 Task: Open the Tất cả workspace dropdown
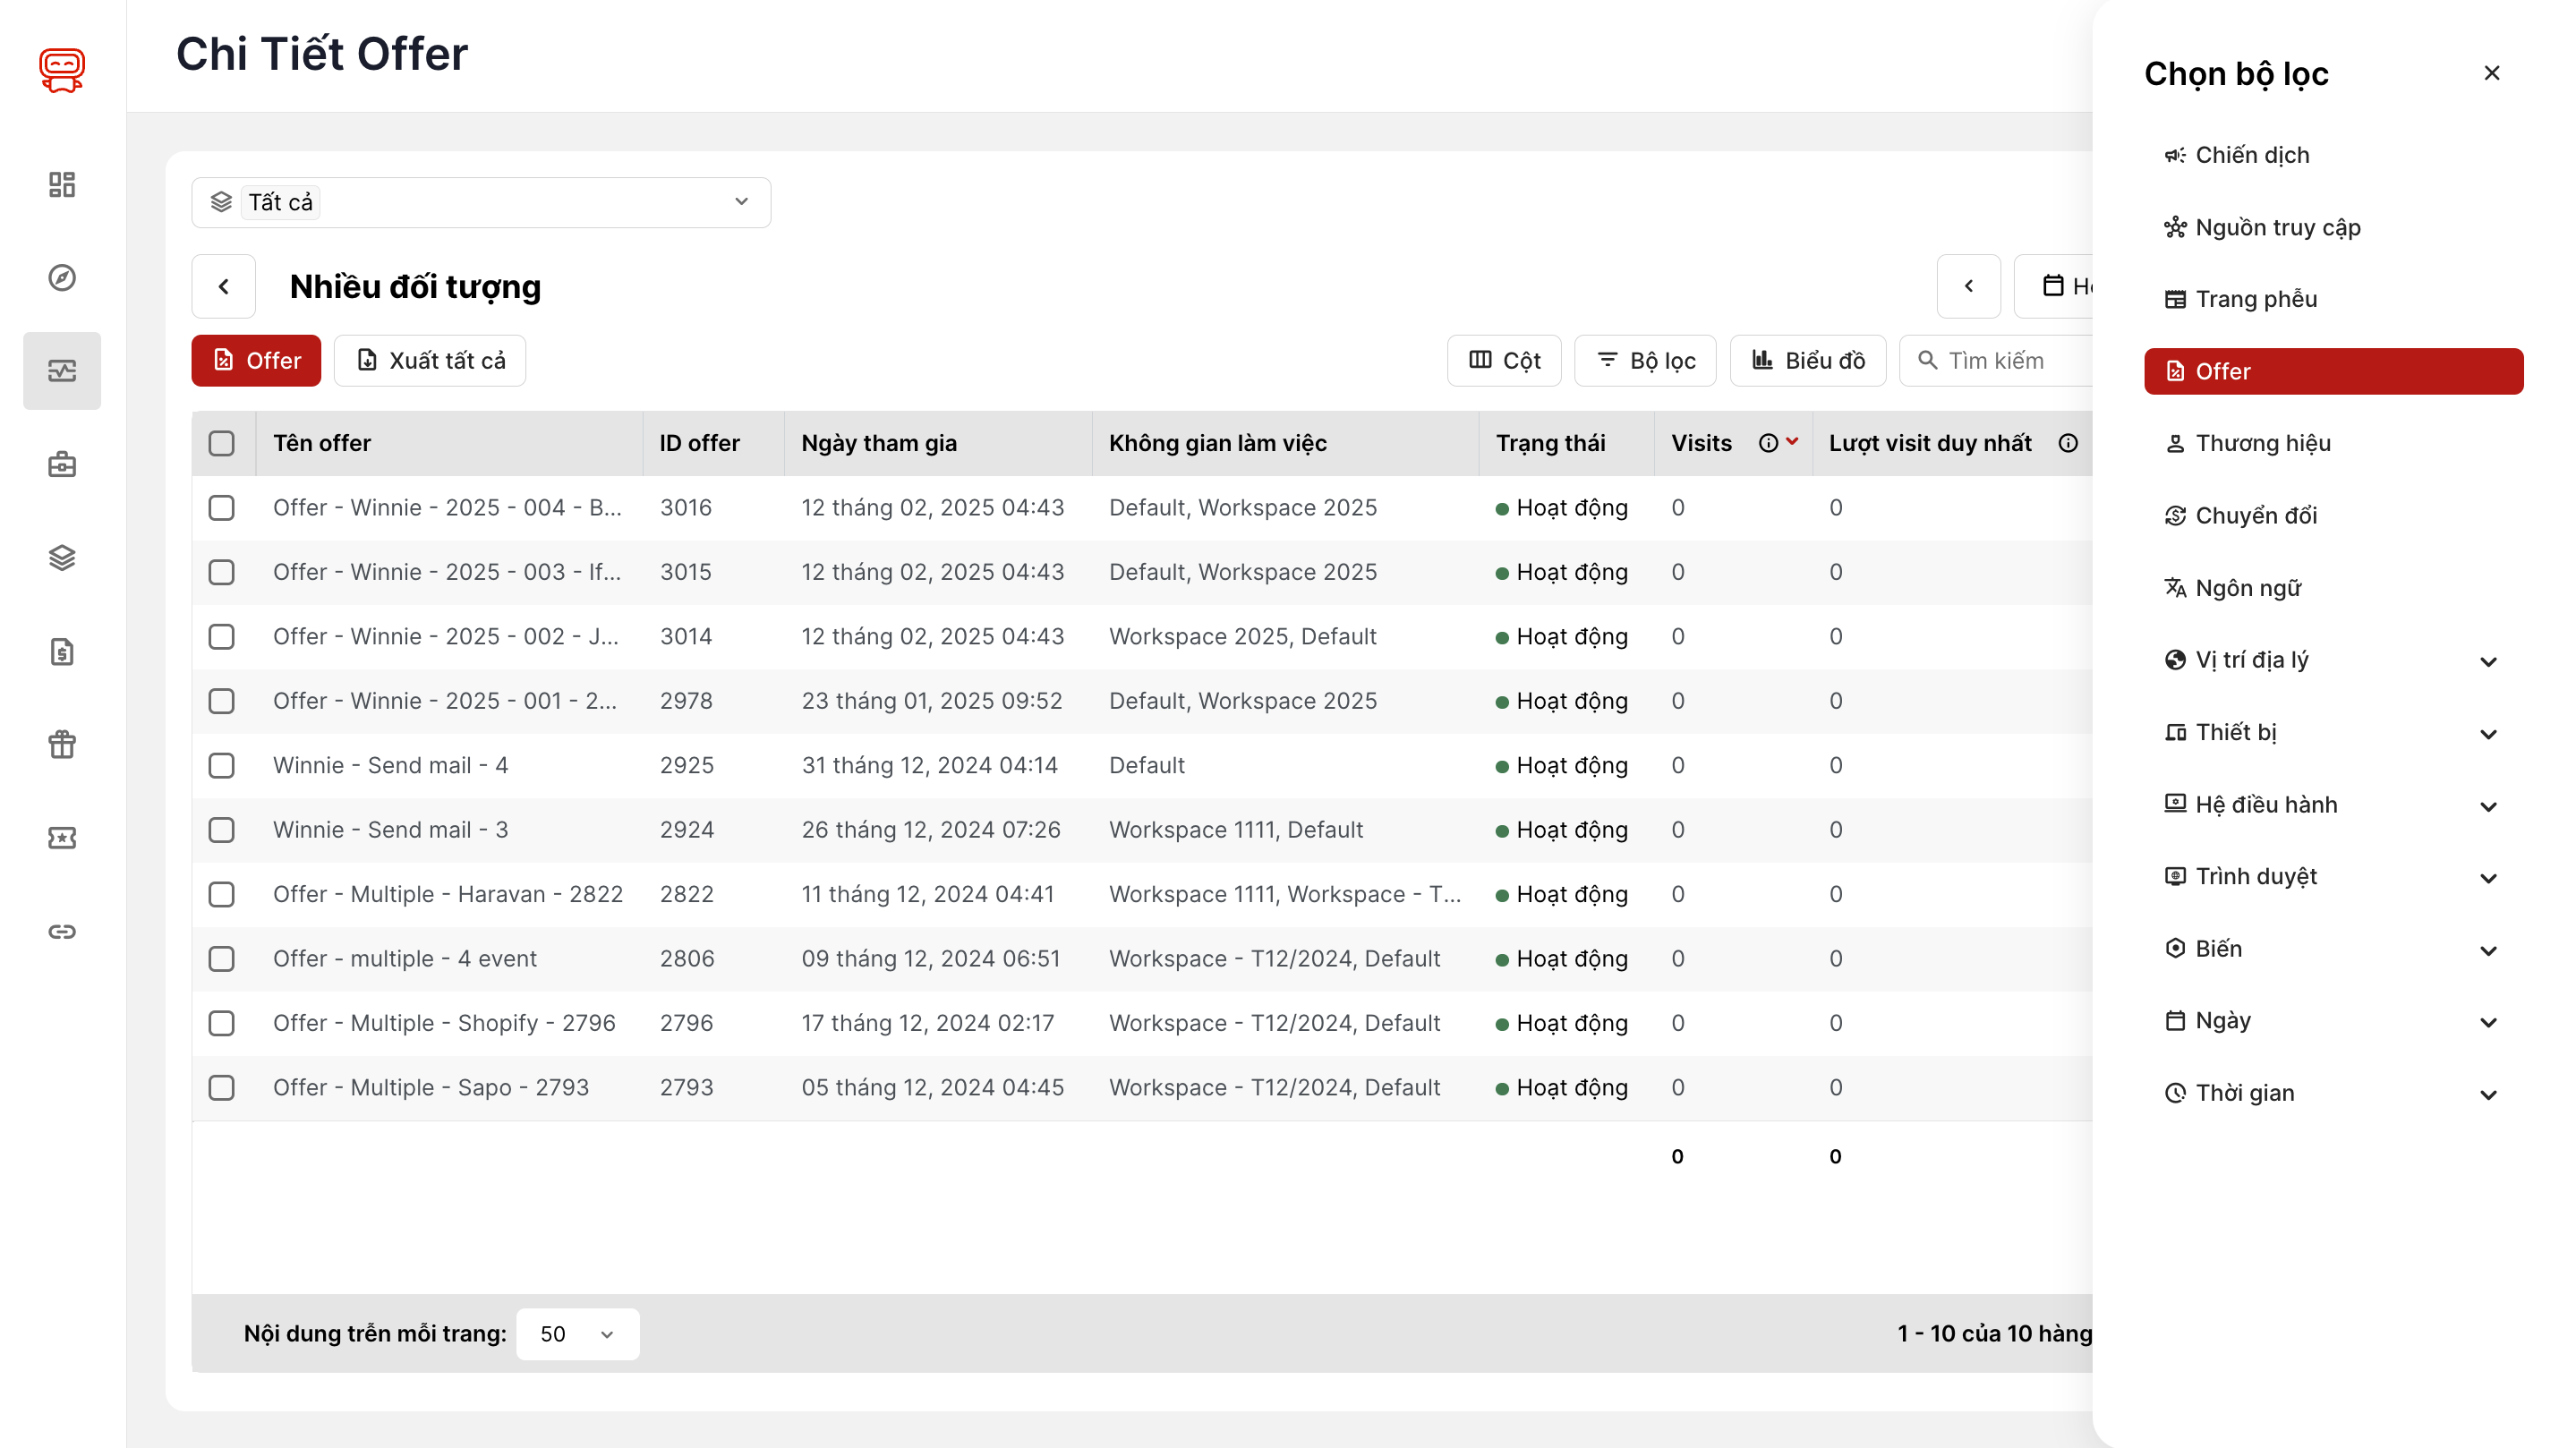tap(480, 202)
